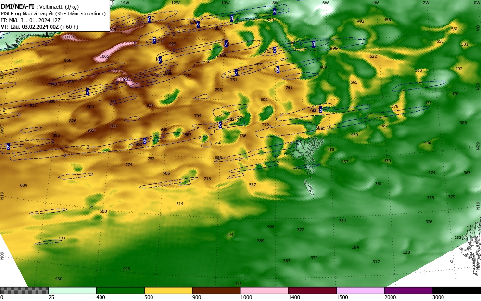Click the '317' map value
The height and width of the screenshot is (301, 481).
click(376, 262)
